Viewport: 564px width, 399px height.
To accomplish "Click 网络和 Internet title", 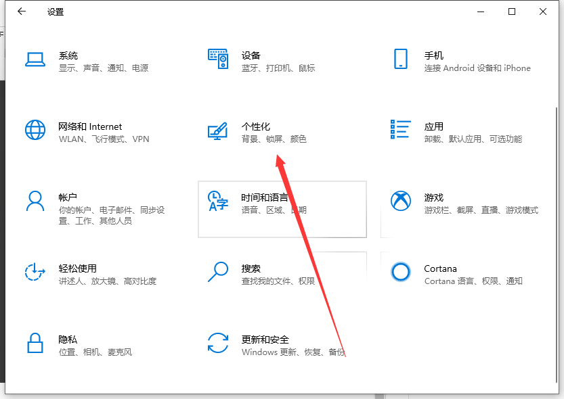I will click(90, 126).
